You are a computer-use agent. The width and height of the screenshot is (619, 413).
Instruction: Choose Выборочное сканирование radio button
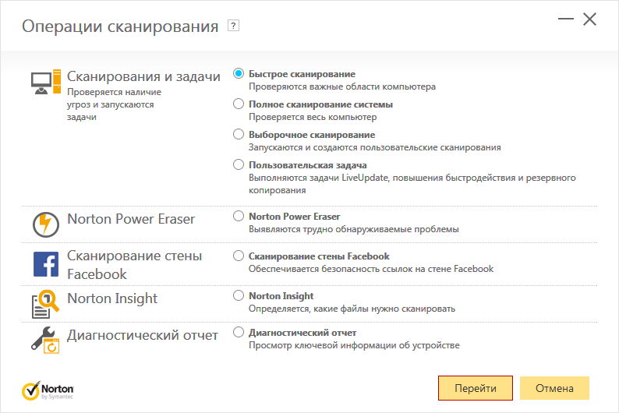239,134
